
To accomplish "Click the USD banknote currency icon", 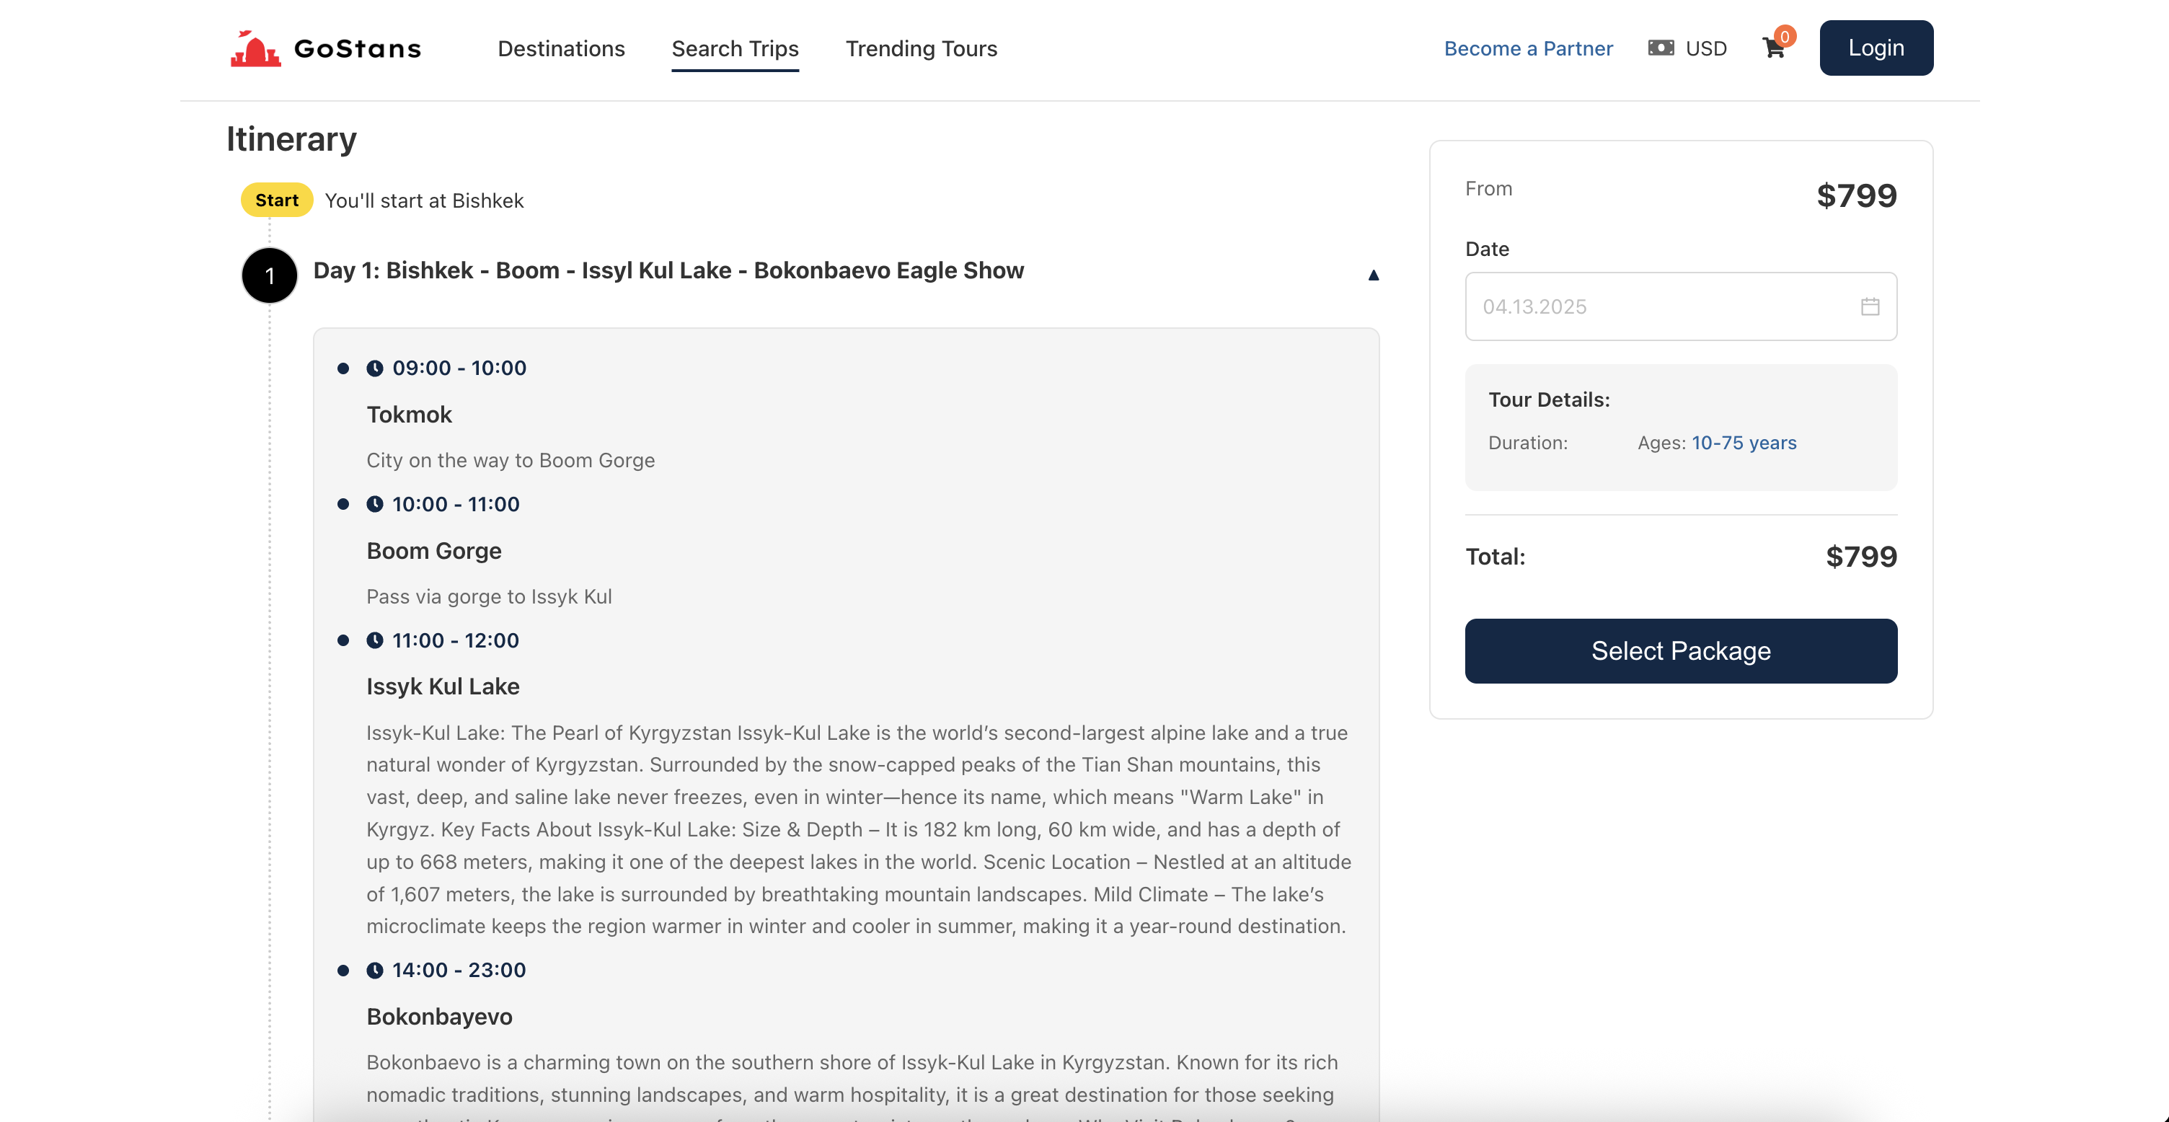I will coord(1661,48).
